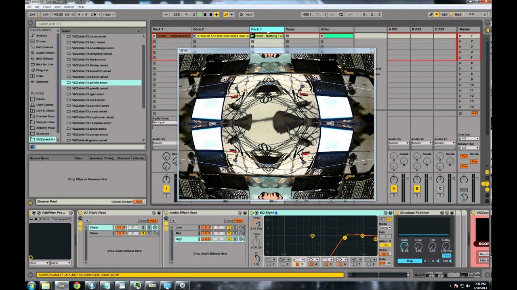517x290 pixels.
Task: Select VIZZable.FX.twistr.amxd in browser
Action: [89, 128]
